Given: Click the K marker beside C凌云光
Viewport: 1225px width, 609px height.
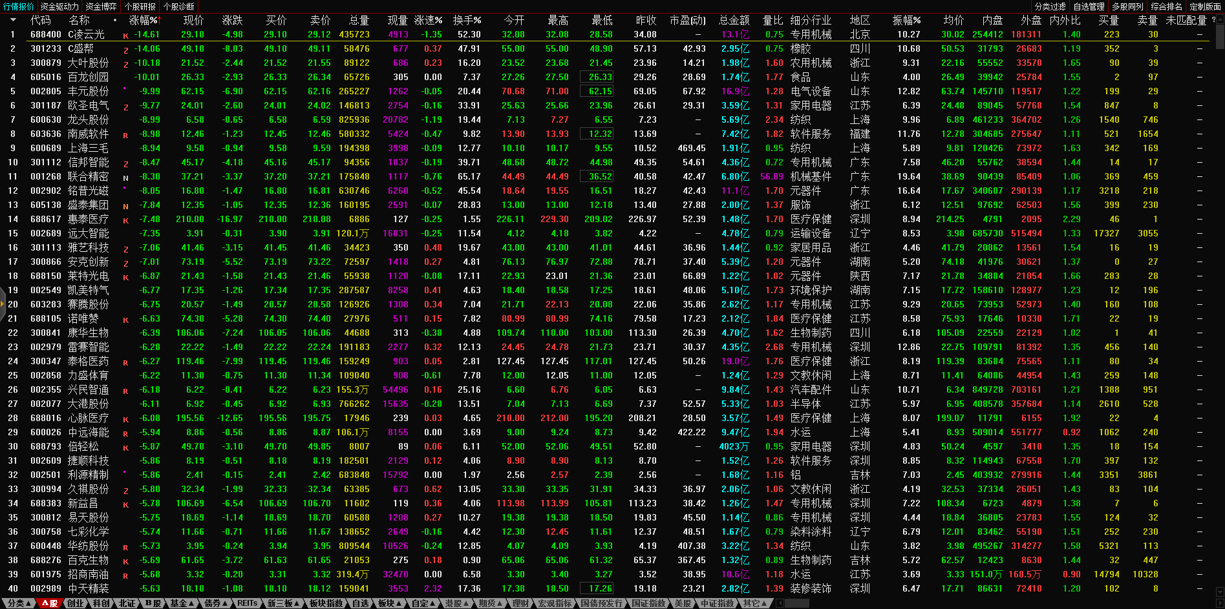Looking at the screenshot, I should point(125,36).
